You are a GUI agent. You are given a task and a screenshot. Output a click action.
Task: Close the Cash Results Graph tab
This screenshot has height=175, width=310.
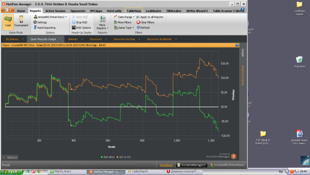(61, 39)
